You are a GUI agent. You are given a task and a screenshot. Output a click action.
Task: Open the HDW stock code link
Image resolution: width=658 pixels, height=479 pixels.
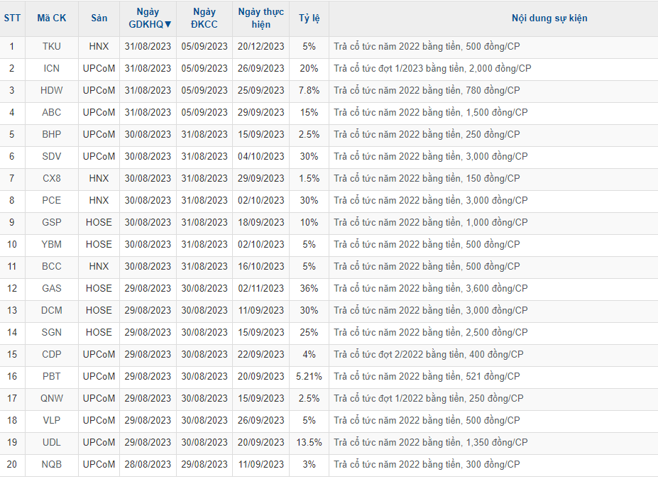52,90
